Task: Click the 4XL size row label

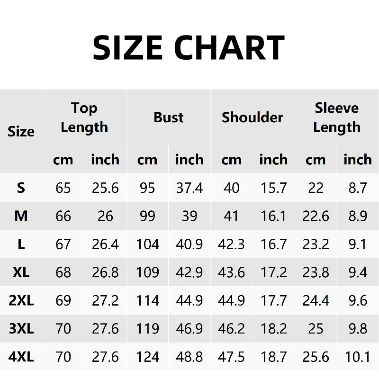Action: point(21,357)
